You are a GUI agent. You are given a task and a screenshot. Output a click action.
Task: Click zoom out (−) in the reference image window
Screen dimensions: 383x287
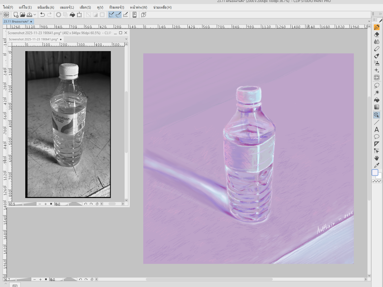pos(40,204)
